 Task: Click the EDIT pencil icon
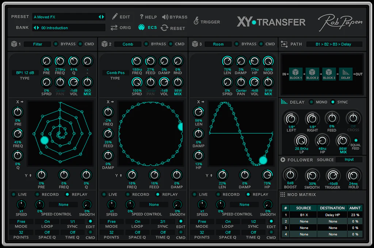[x=115, y=16]
